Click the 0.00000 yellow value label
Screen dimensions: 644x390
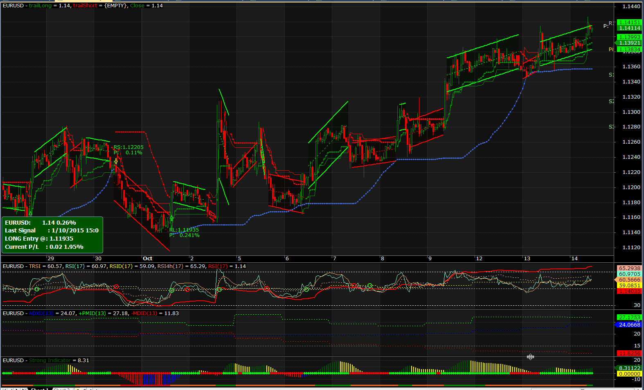629,374
